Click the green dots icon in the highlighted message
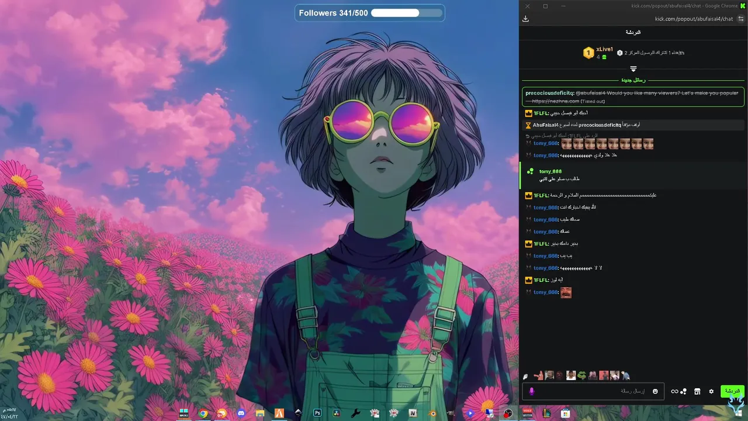Screen dimensions: 748x421 pos(531,171)
